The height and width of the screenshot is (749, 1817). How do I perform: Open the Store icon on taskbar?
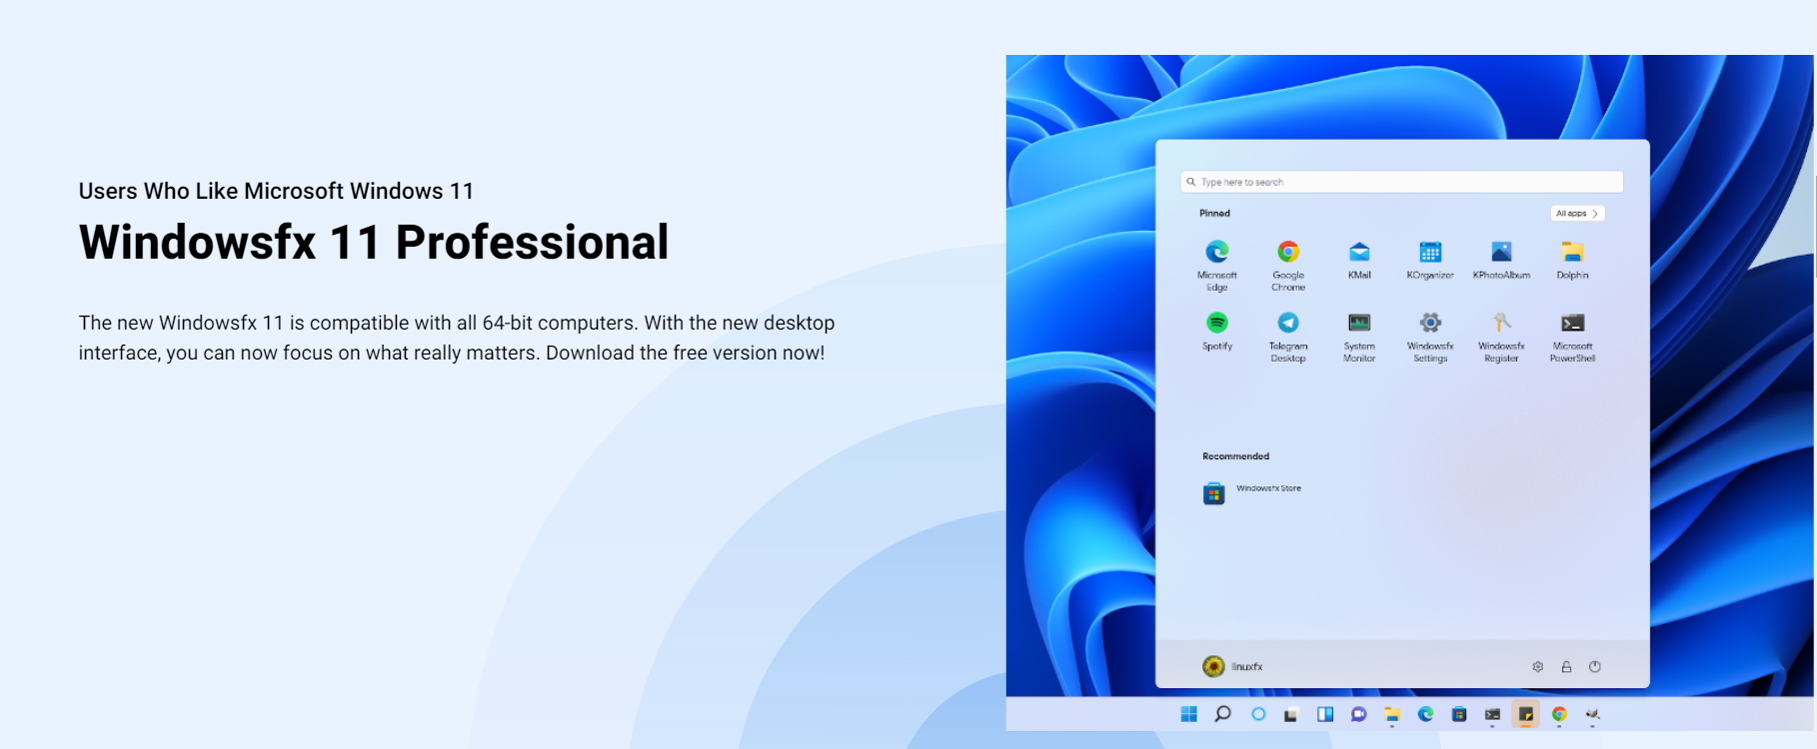1459,714
